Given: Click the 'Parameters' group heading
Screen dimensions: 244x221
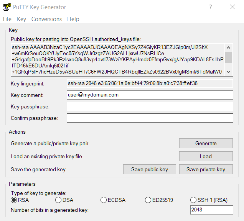Looking at the screenshot, I should point(22,184).
